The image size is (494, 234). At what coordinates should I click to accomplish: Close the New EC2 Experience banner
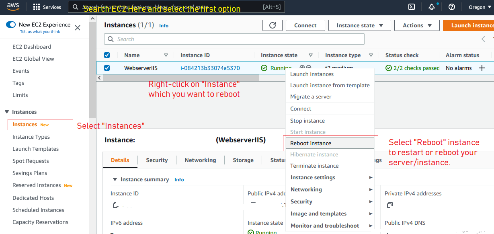[x=78, y=28]
